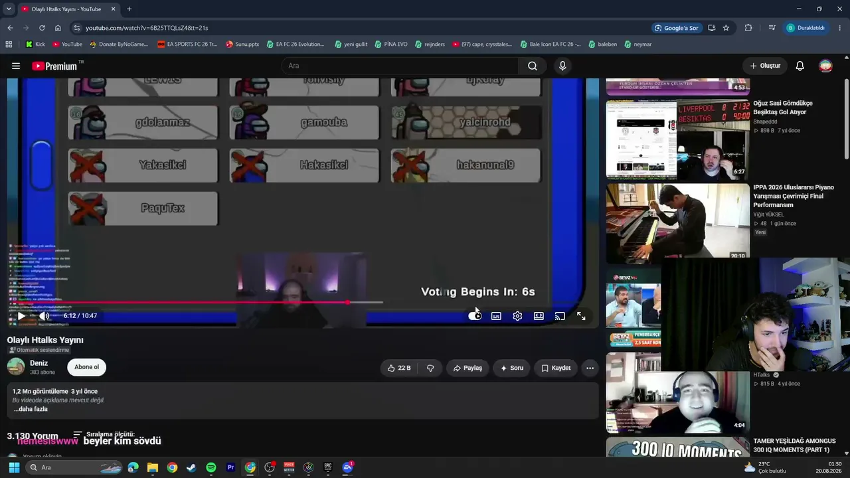Screen dimensions: 850x478
Task: Switch to theater mode in the player
Action: [539, 316]
